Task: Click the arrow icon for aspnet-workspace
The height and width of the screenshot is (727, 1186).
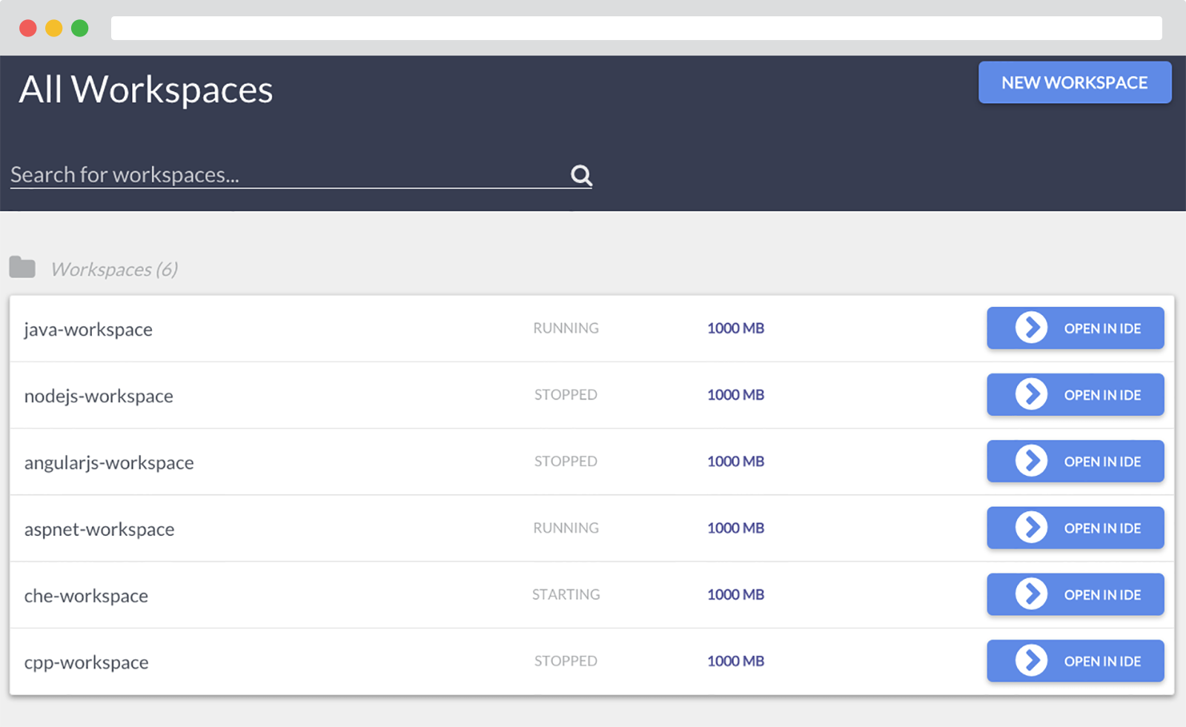Action: pos(1031,528)
